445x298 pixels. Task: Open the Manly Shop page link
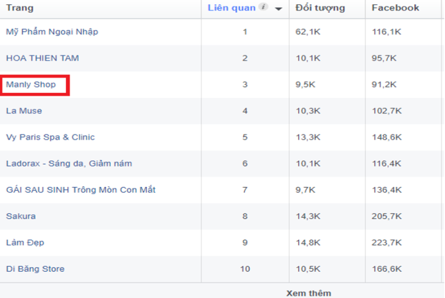(x=31, y=85)
